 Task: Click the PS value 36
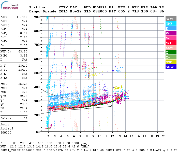(162, 11)
